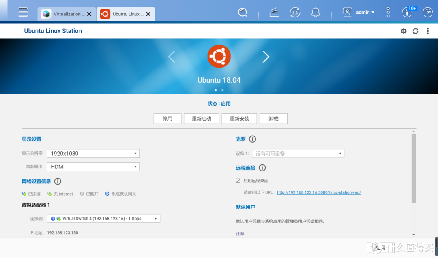Go to previous Linux version arrow
Screen dimensions: 438x258
click(172, 57)
